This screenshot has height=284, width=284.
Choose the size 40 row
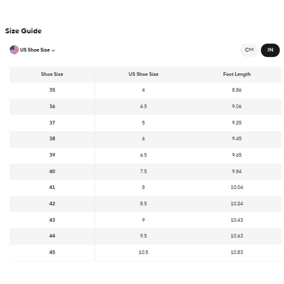(52, 171)
